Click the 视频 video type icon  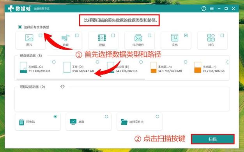(102, 38)
